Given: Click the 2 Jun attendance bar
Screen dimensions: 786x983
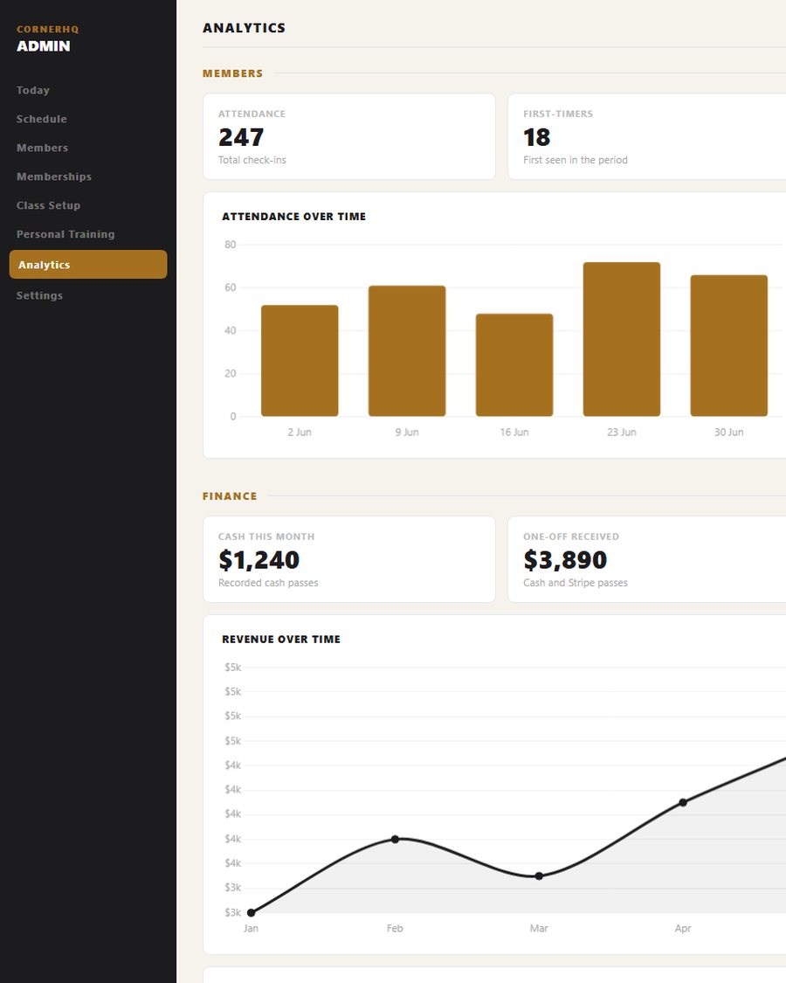Looking at the screenshot, I should point(300,361).
